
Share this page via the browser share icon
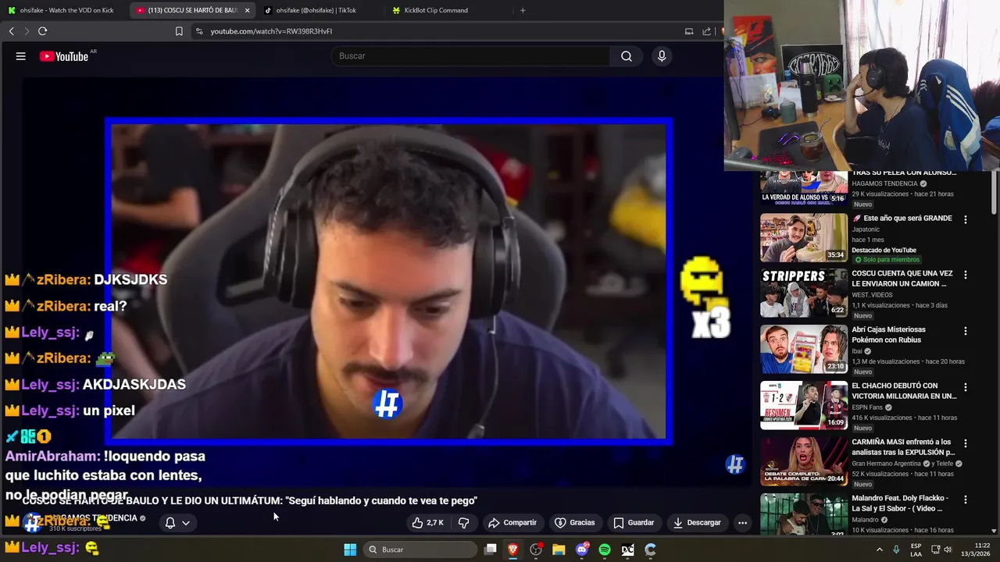point(707,31)
